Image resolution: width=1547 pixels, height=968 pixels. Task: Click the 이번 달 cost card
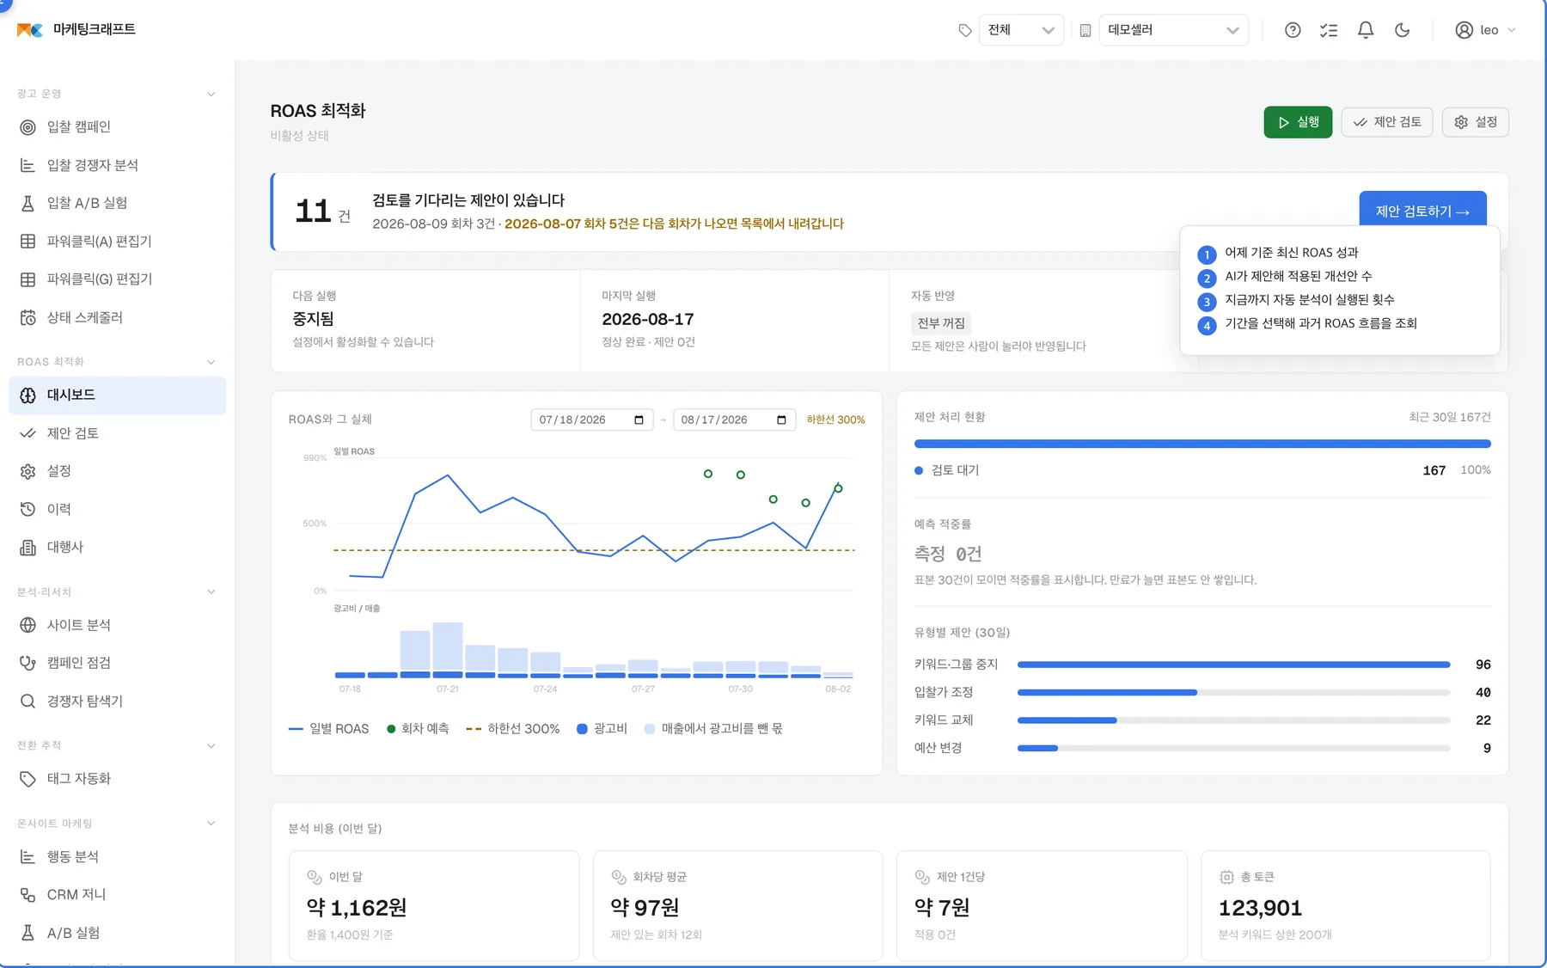pos(434,905)
